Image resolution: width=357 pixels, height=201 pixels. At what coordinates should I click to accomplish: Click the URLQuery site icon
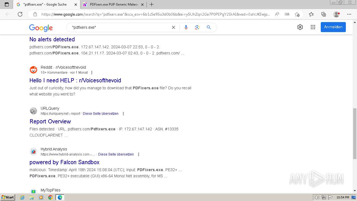pyautogui.click(x=33, y=111)
